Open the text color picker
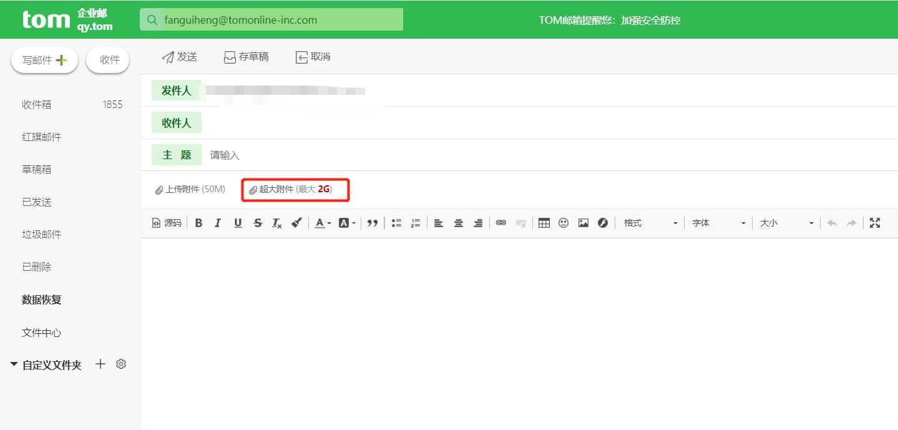Image resolution: width=898 pixels, height=430 pixels. 320,223
